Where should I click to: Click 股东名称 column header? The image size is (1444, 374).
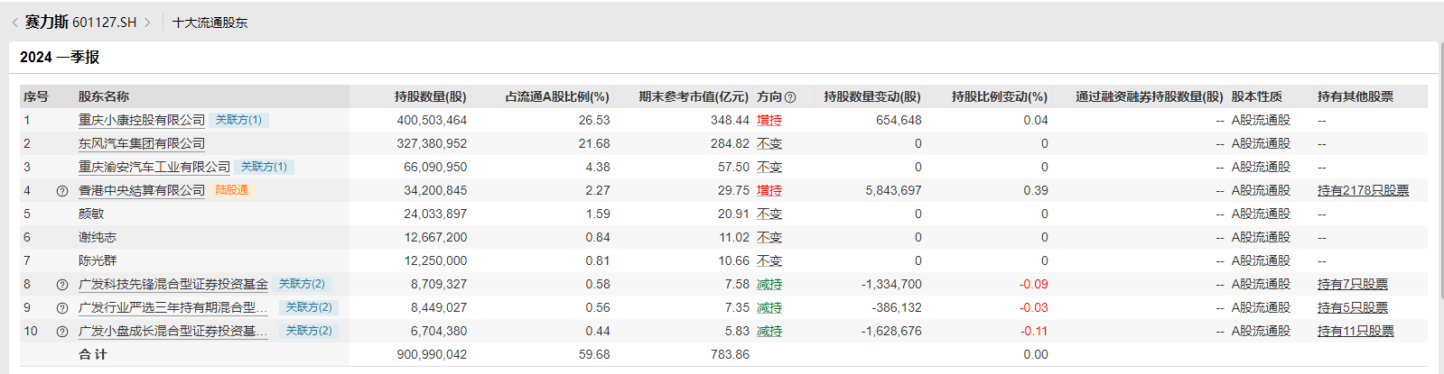point(104,96)
